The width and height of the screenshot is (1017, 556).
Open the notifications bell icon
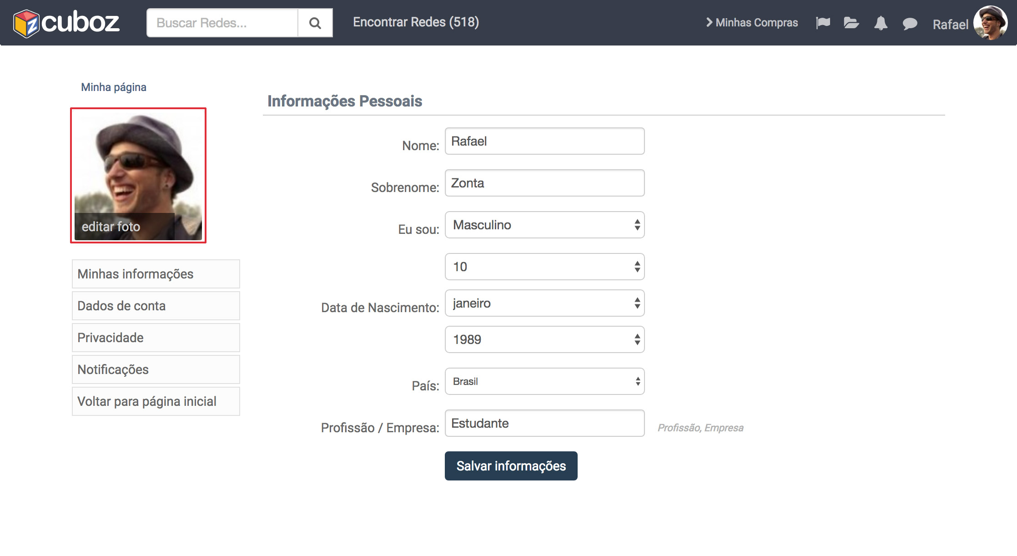(881, 23)
